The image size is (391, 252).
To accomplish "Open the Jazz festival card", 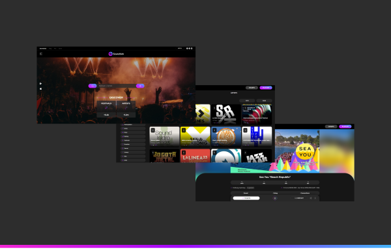I will pos(257,156).
